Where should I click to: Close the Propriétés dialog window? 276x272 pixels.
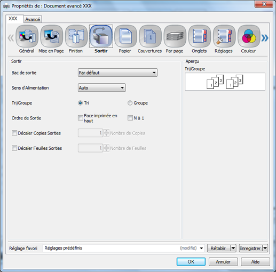(264, 4)
